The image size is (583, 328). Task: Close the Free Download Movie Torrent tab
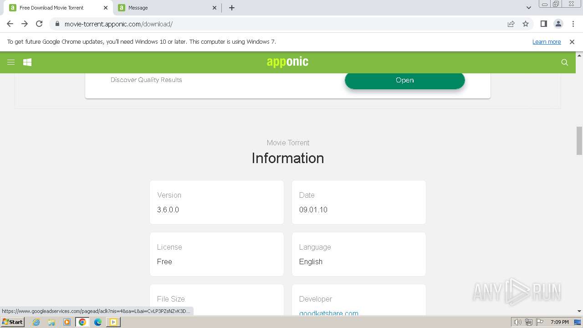coord(105,8)
